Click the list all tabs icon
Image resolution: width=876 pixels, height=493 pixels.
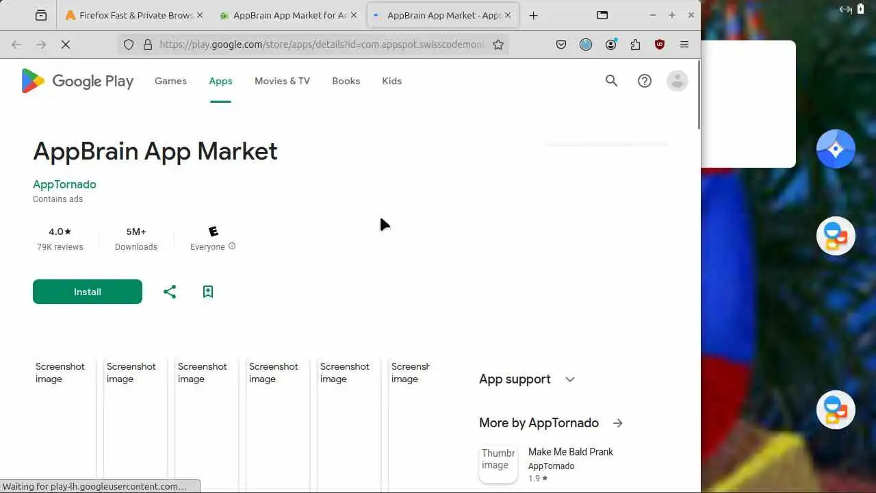602,15
